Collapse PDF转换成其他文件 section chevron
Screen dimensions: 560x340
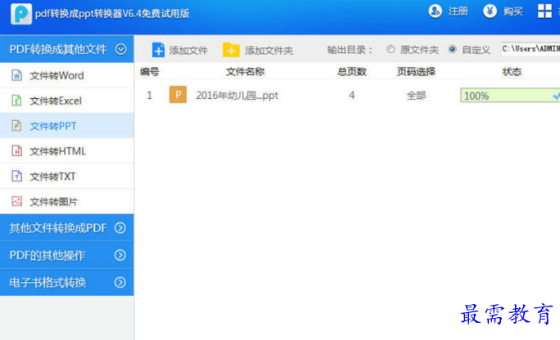pos(120,49)
